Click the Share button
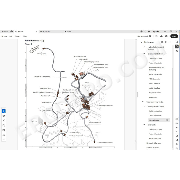This screenshot has height=180, width=180. coord(174,36)
